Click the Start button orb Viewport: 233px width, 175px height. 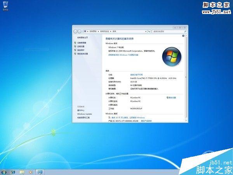pyautogui.click(x=4, y=171)
